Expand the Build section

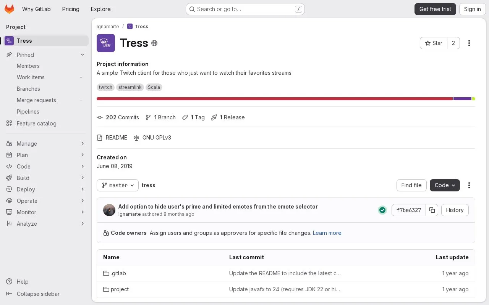[46, 178]
